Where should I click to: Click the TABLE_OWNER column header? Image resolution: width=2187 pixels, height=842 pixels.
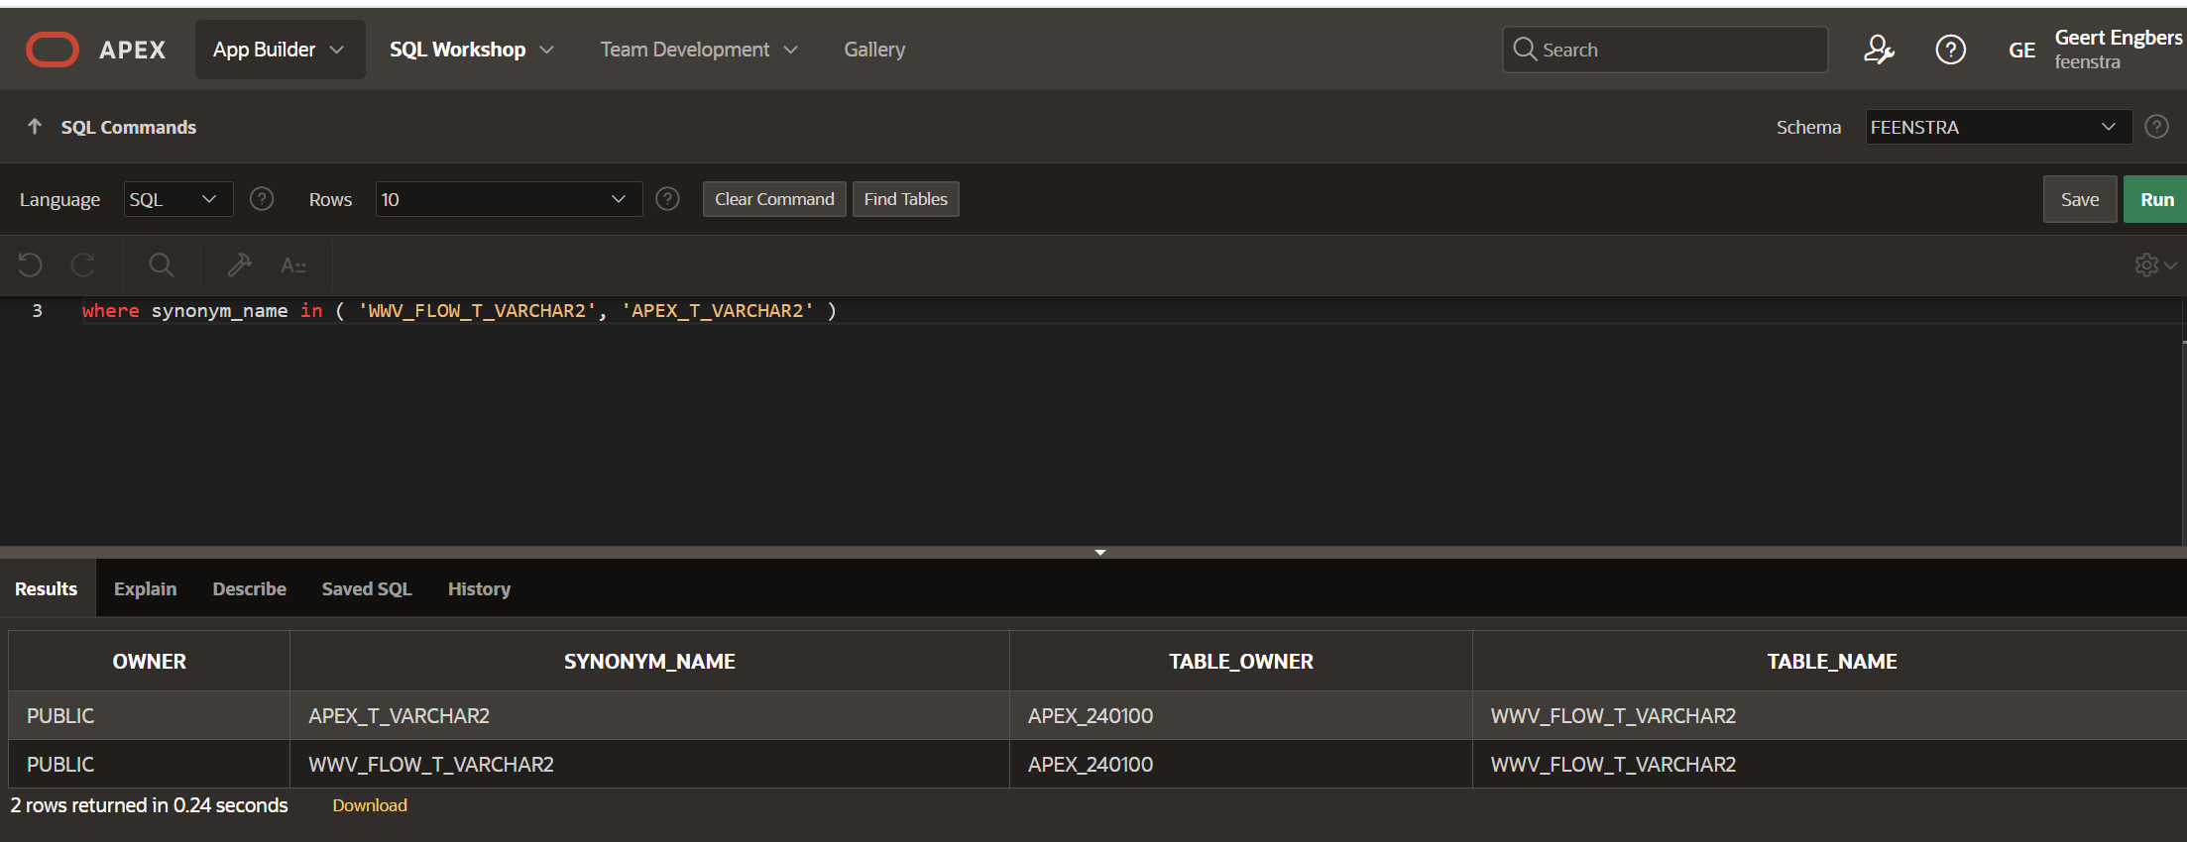(x=1241, y=661)
